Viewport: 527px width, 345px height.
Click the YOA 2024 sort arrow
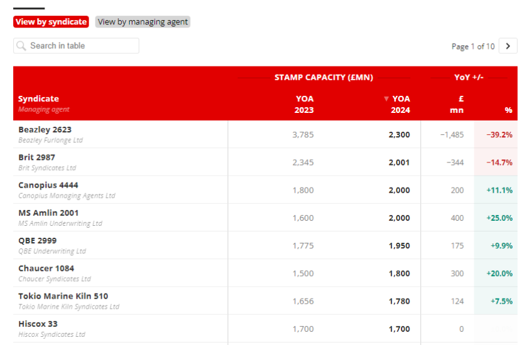[x=386, y=98]
